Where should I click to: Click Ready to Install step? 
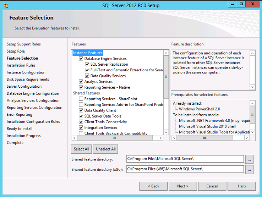[x=20, y=128]
